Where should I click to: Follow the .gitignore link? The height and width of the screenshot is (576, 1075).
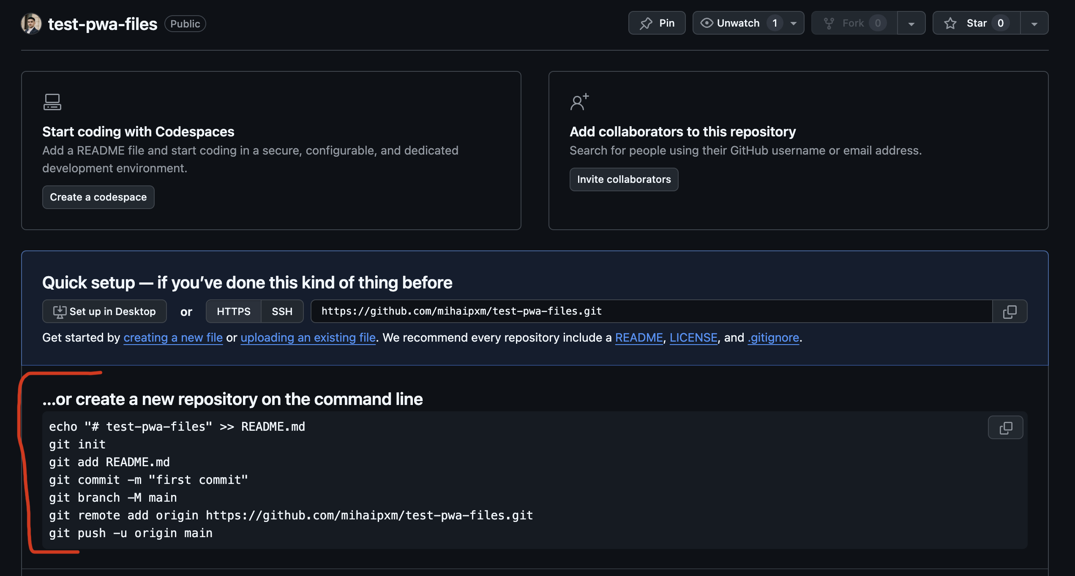point(773,337)
